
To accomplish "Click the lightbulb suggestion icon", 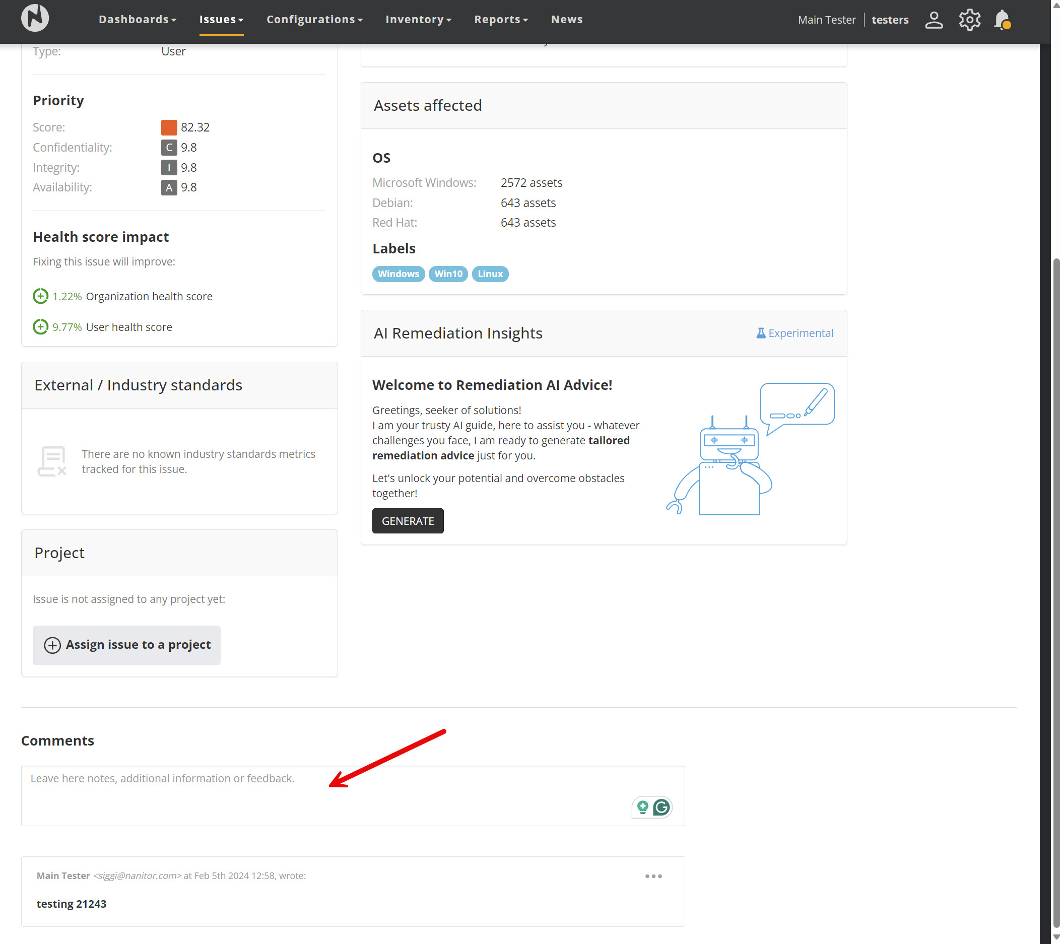I will tap(642, 807).
